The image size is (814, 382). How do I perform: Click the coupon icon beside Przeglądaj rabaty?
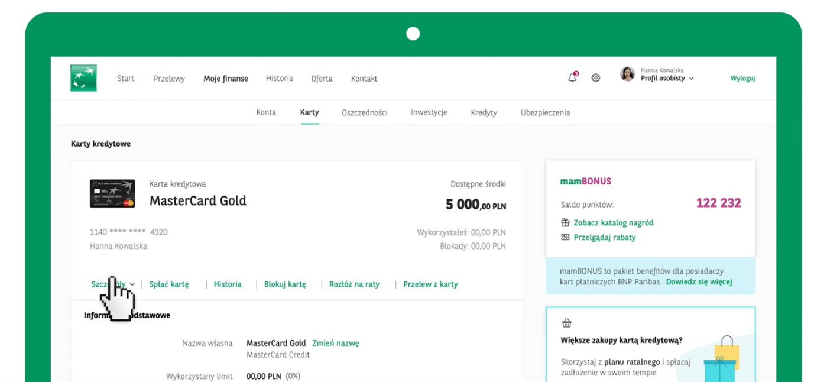pos(565,238)
